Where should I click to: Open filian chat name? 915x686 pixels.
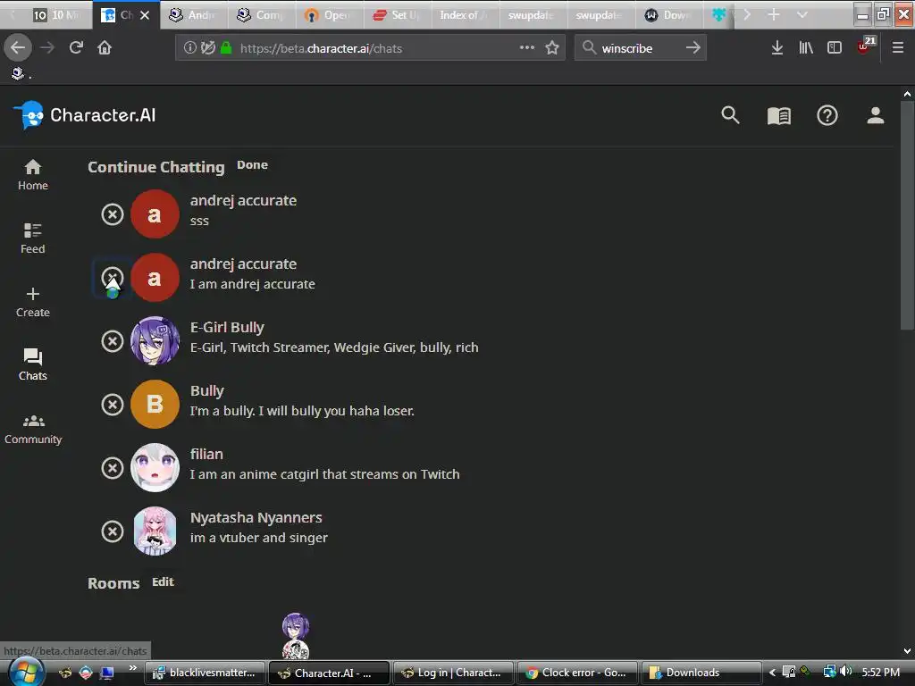coord(206,454)
